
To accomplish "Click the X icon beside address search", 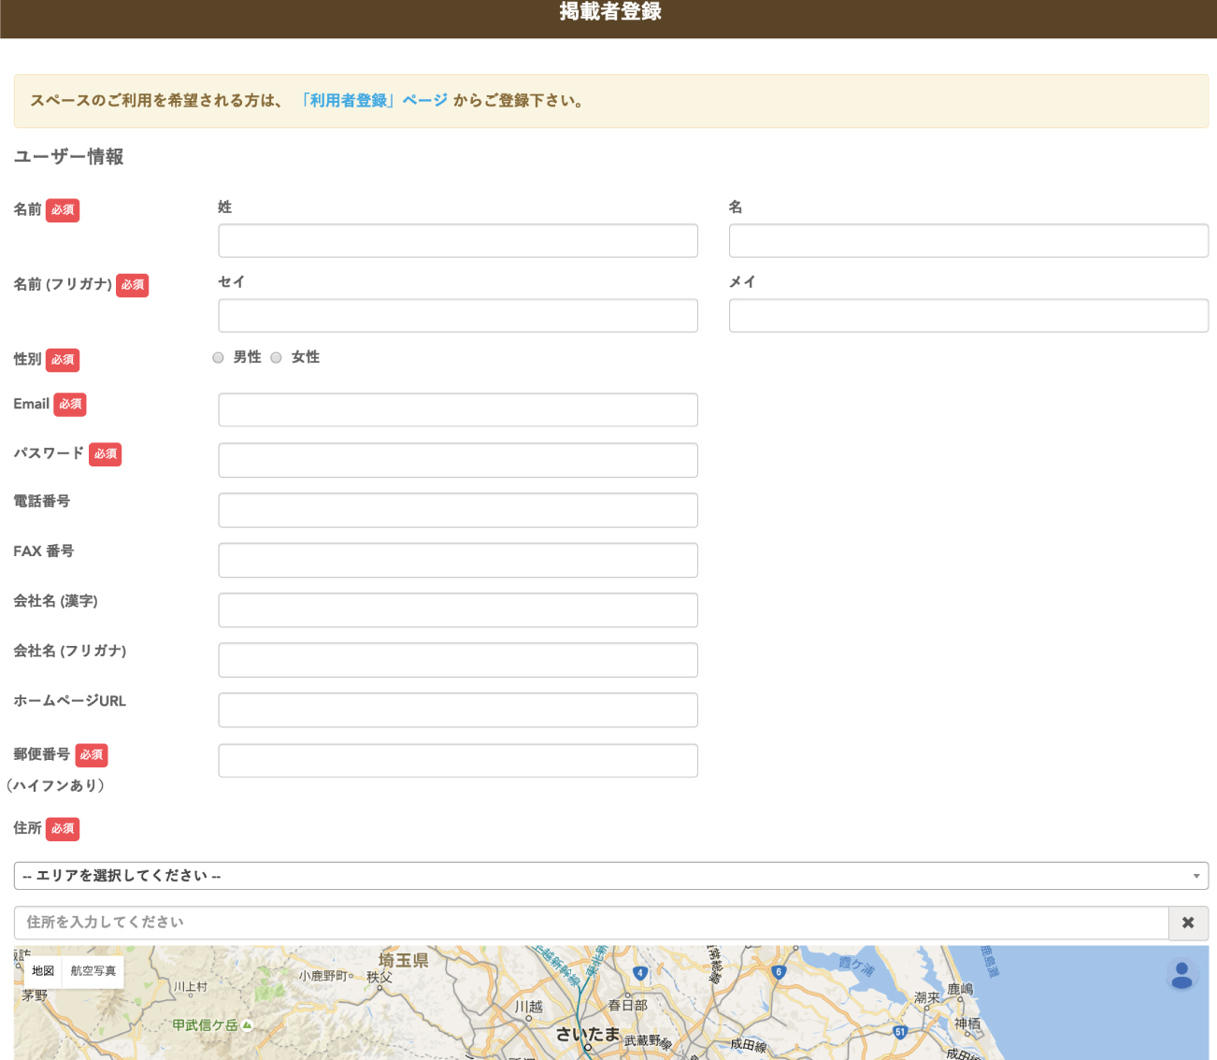I will tap(1188, 923).
